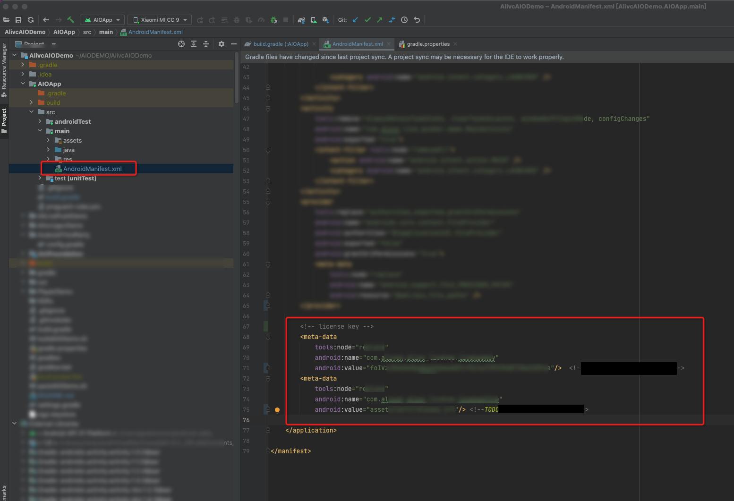The width and height of the screenshot is (734, 501).
Task: Click the Make Project hammer icon
Action: (71, 20)
